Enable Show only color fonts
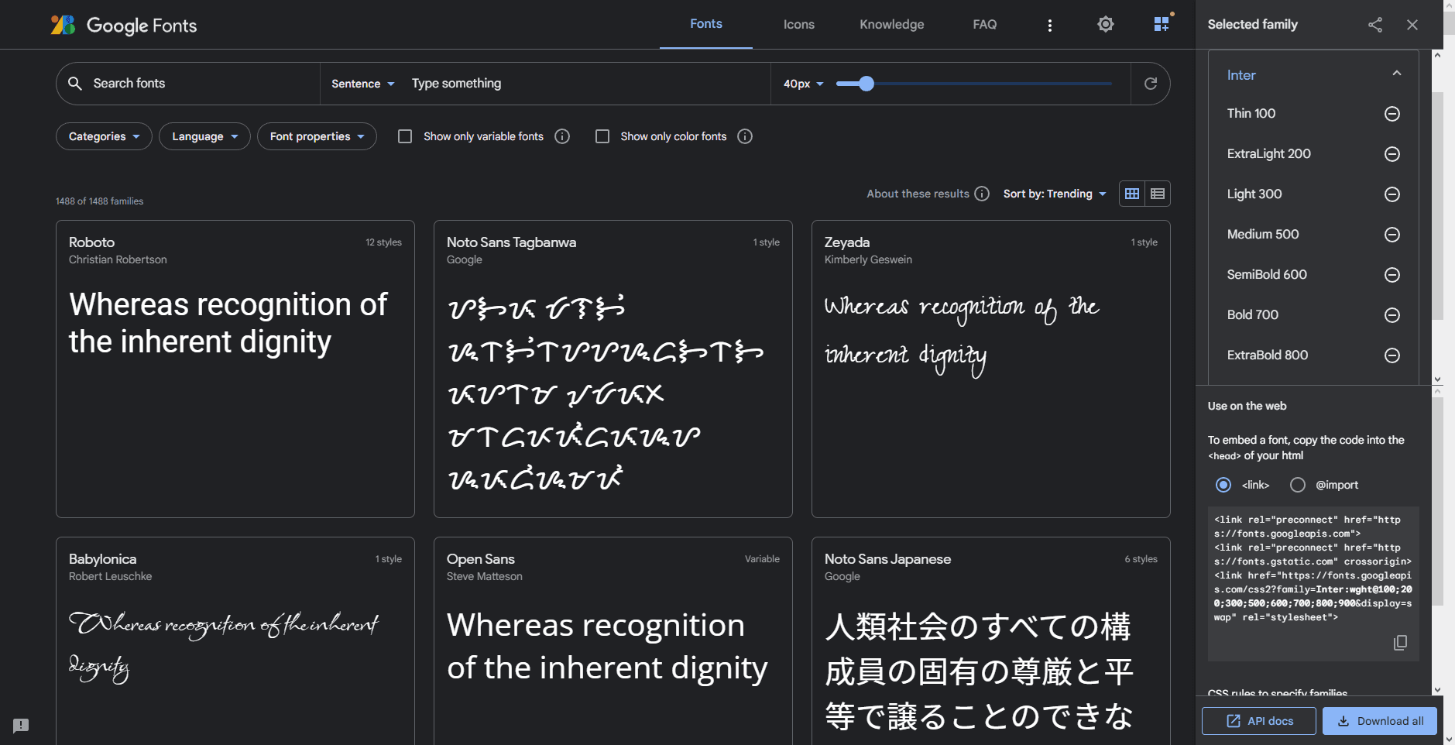Viewport: 1455px width, 745px height. (x=602, y=136)
